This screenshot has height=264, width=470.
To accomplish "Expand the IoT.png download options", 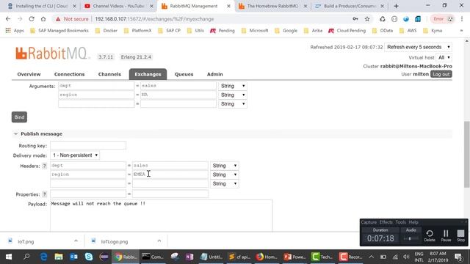I will (x=76, y=241).
